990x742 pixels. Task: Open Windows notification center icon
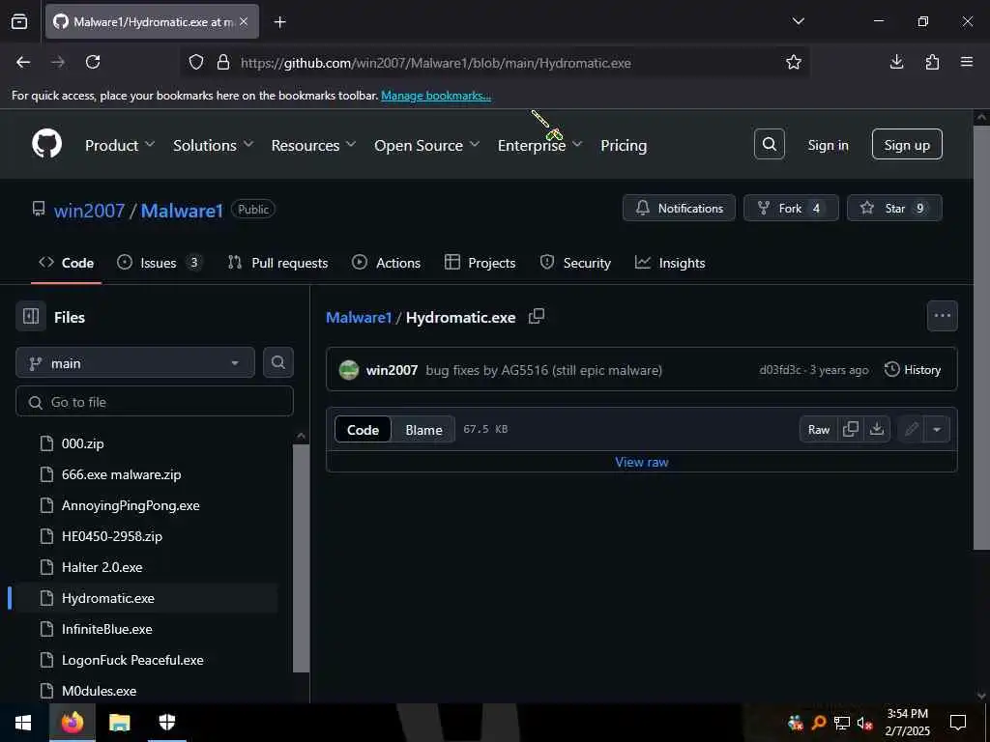point(958,722)
